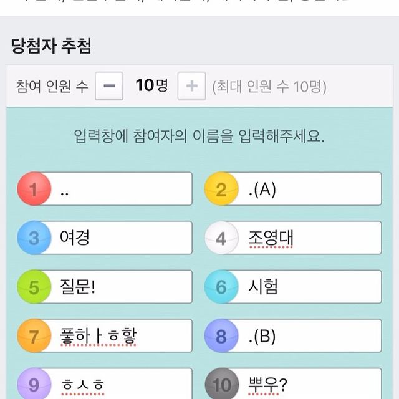Select the input field with 시험
The width and height of the screenshot is (399, 399).
pos(312,287)
